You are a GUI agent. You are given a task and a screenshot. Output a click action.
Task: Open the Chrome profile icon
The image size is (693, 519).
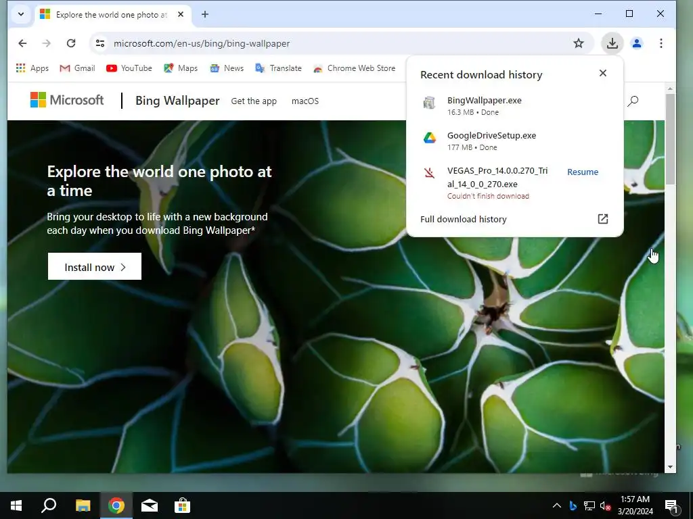tap(637, 43)
